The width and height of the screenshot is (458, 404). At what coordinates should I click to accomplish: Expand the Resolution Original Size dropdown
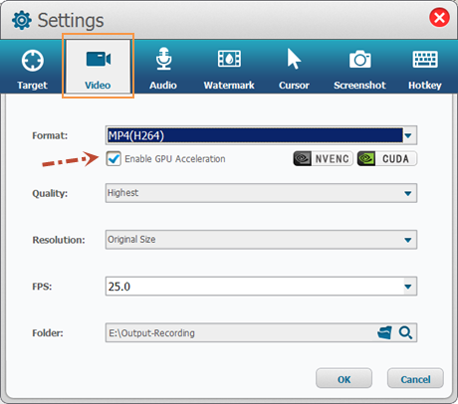261,240
